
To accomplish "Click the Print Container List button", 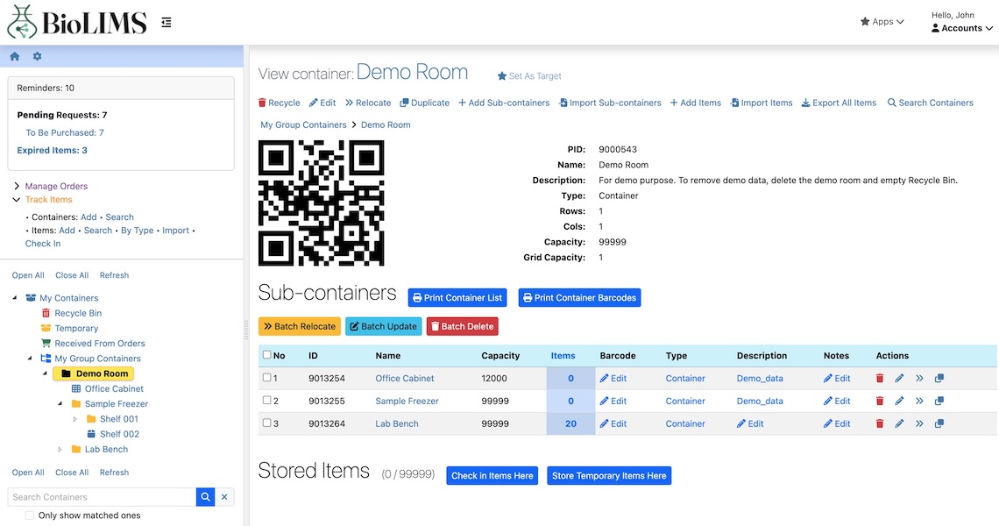I will click(x=457, y=298).
